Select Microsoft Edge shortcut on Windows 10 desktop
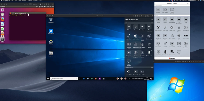Viewport: 204px width, 101px height. (x=51, y=31)
